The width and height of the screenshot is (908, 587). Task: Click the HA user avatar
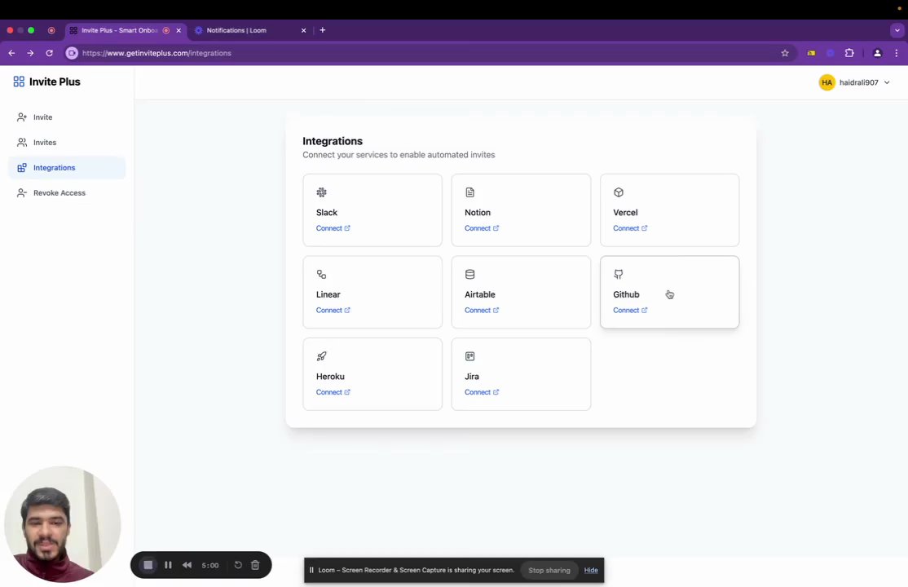pos(827,82)
